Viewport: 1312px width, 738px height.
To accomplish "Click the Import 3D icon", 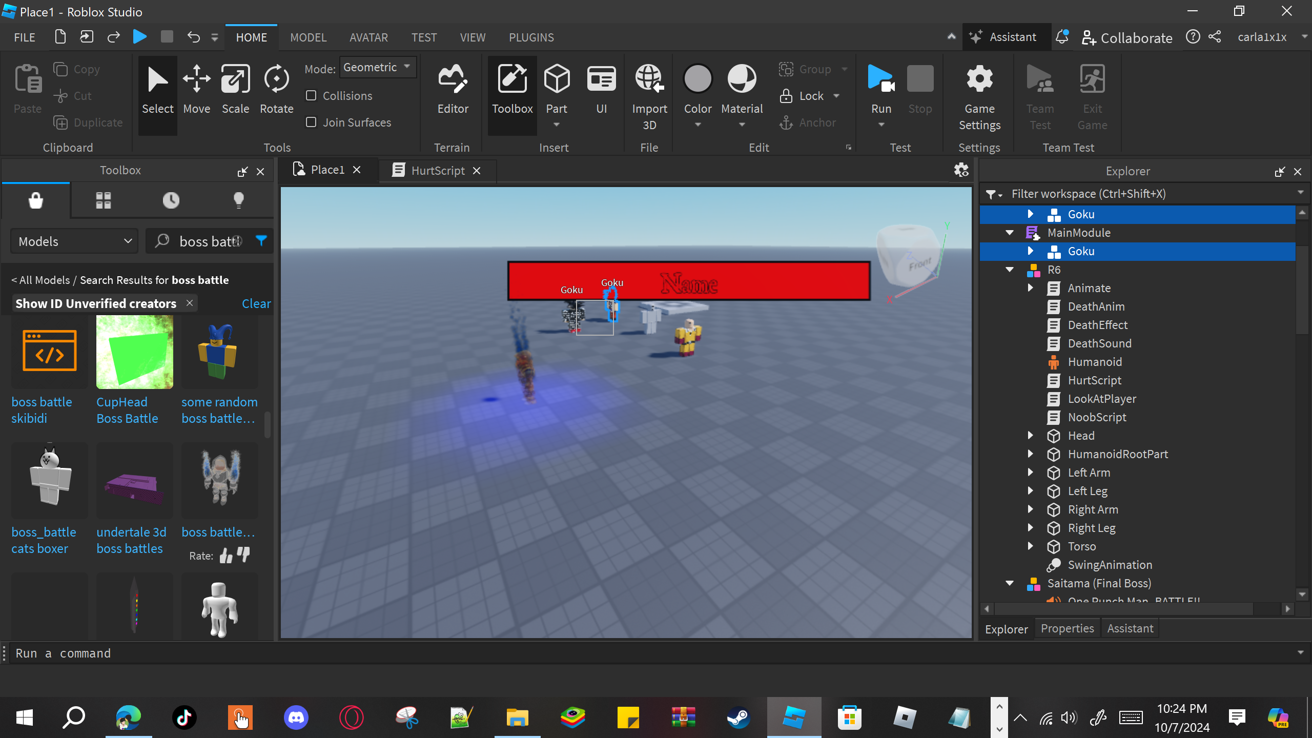I will (x=649, y=79).
